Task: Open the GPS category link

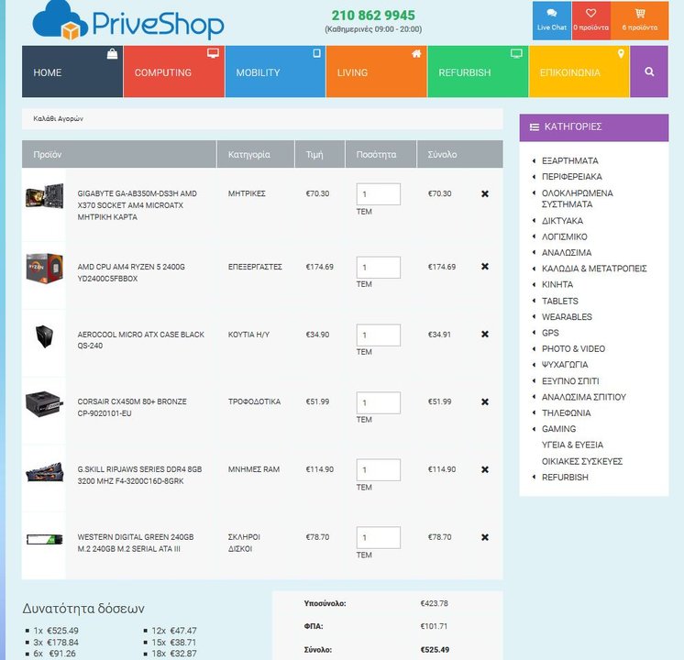Action: [x=550, y=333]
